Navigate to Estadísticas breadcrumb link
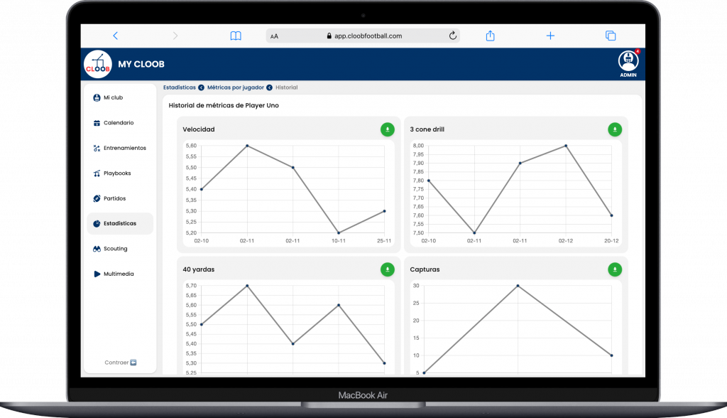The width and height of the screenshot is (727, 418). pos(179,87)
